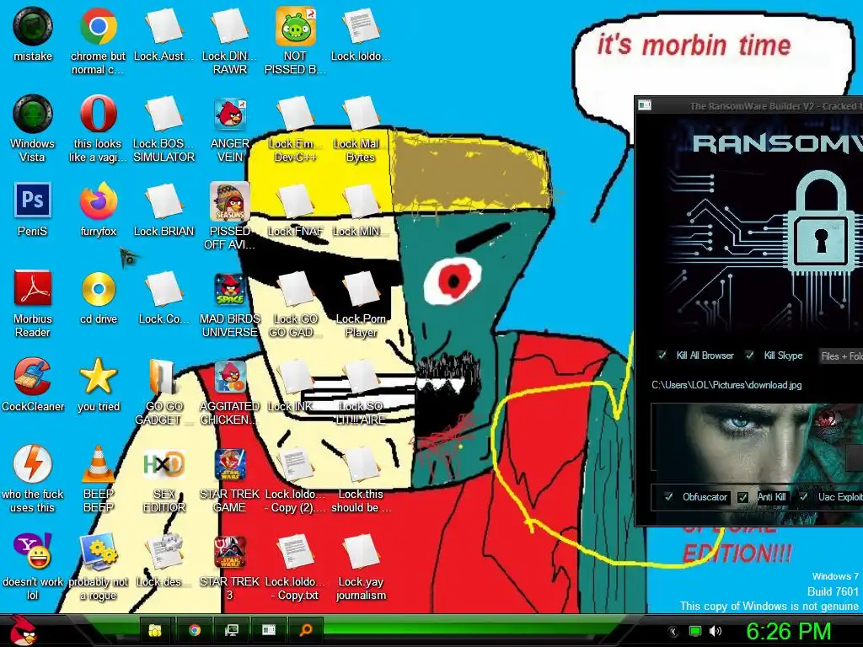This screenshot has width=863, height=647.
Task: Open the Angry Birds Start button
Action: point(24,631)
